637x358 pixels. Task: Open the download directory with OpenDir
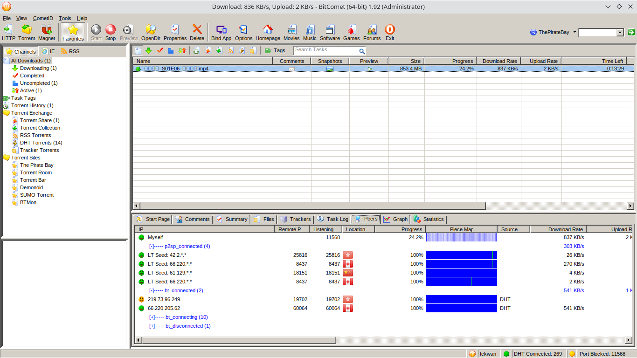[151, 32]
